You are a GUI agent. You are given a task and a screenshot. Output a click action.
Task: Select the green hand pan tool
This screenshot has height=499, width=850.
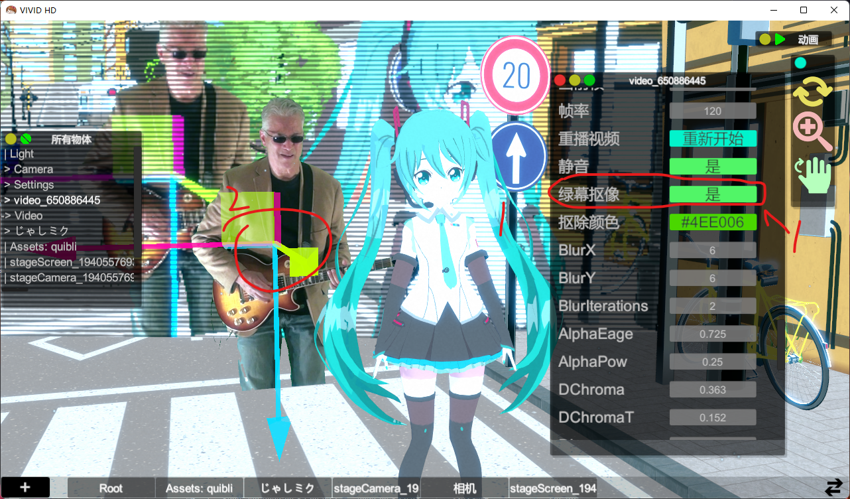point(814,175)
